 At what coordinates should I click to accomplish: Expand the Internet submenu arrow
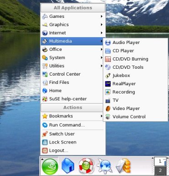click(101, 33)
